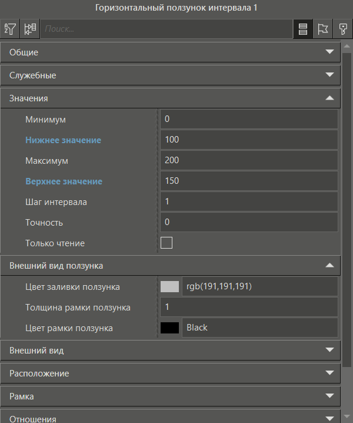Open the black slider border color swatch
This screenshot has height=423, width=353.
(x=169, y=328)
